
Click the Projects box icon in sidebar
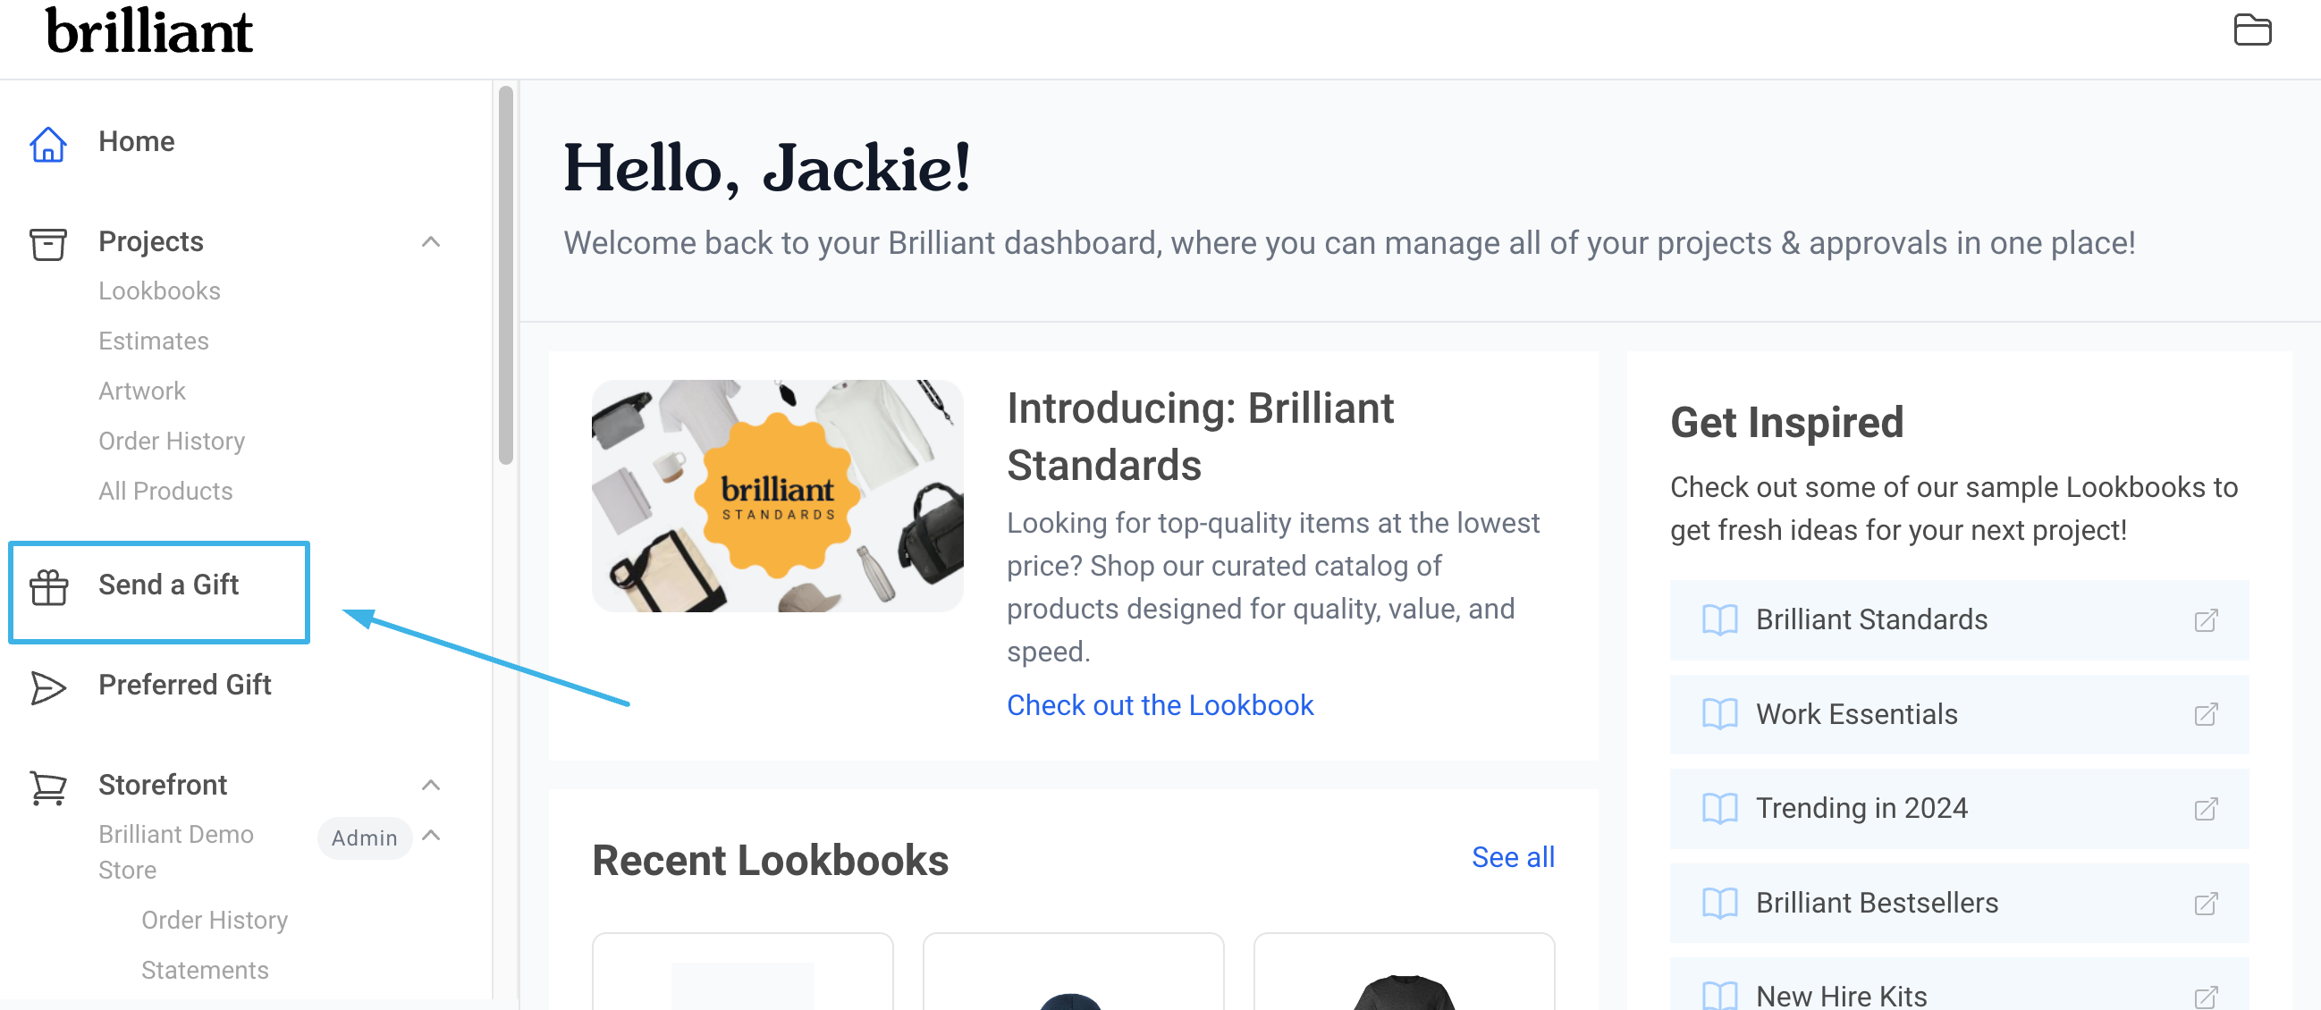(47, 243)
